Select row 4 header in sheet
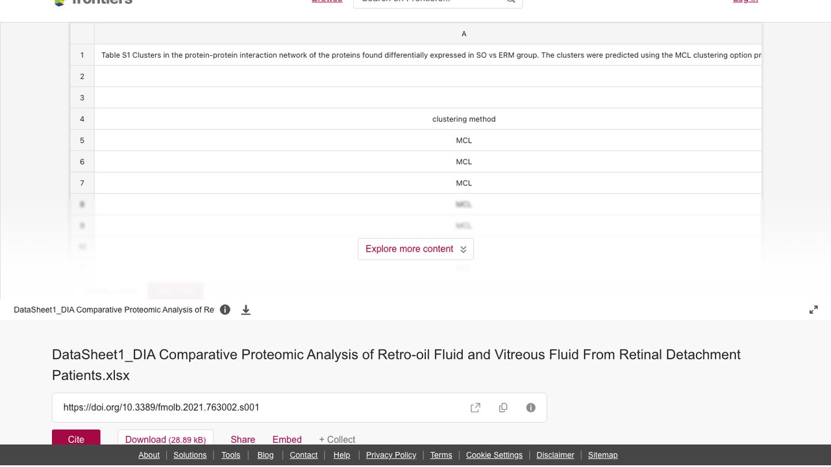 coord(82,119)
